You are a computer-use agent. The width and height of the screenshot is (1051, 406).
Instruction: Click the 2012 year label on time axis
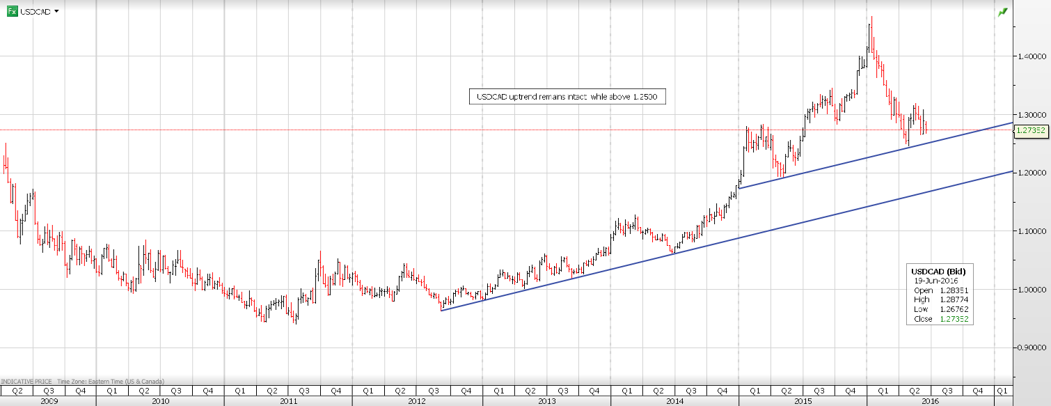[x=416, y=401]
